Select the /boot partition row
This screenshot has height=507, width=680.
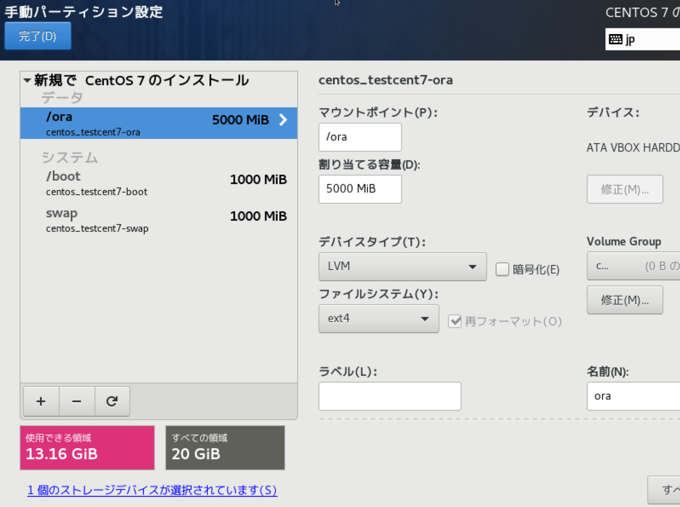click(159, 183)
